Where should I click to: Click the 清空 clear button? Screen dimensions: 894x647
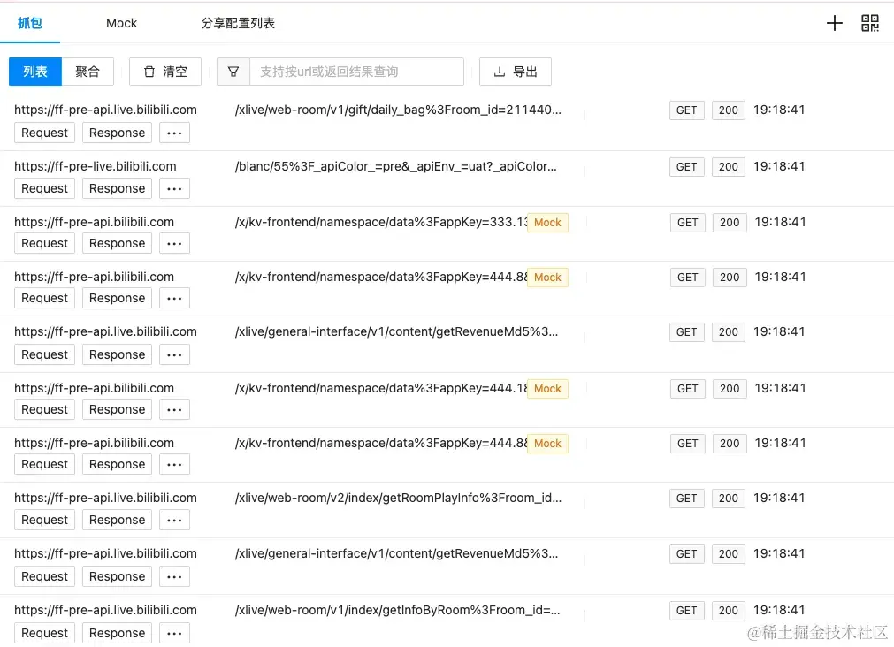(165, 72)
